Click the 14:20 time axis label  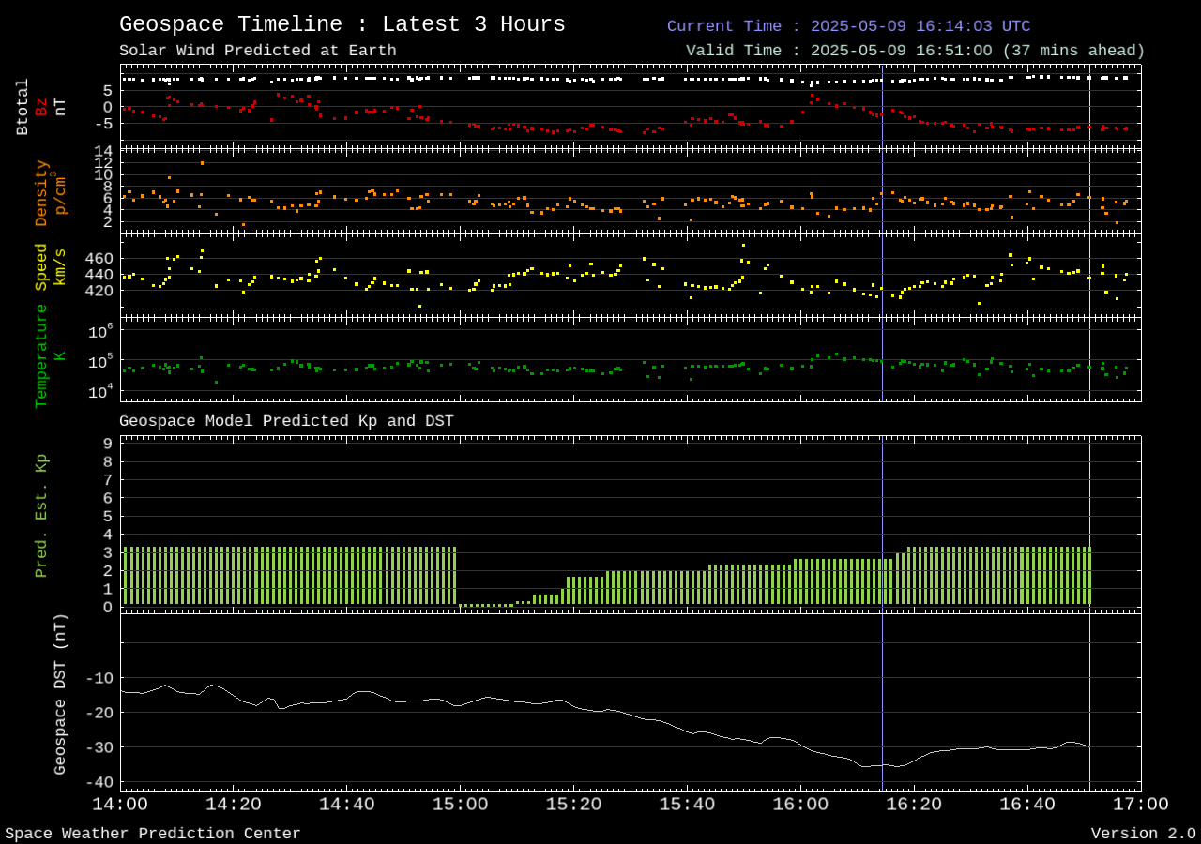pos(234,805)
